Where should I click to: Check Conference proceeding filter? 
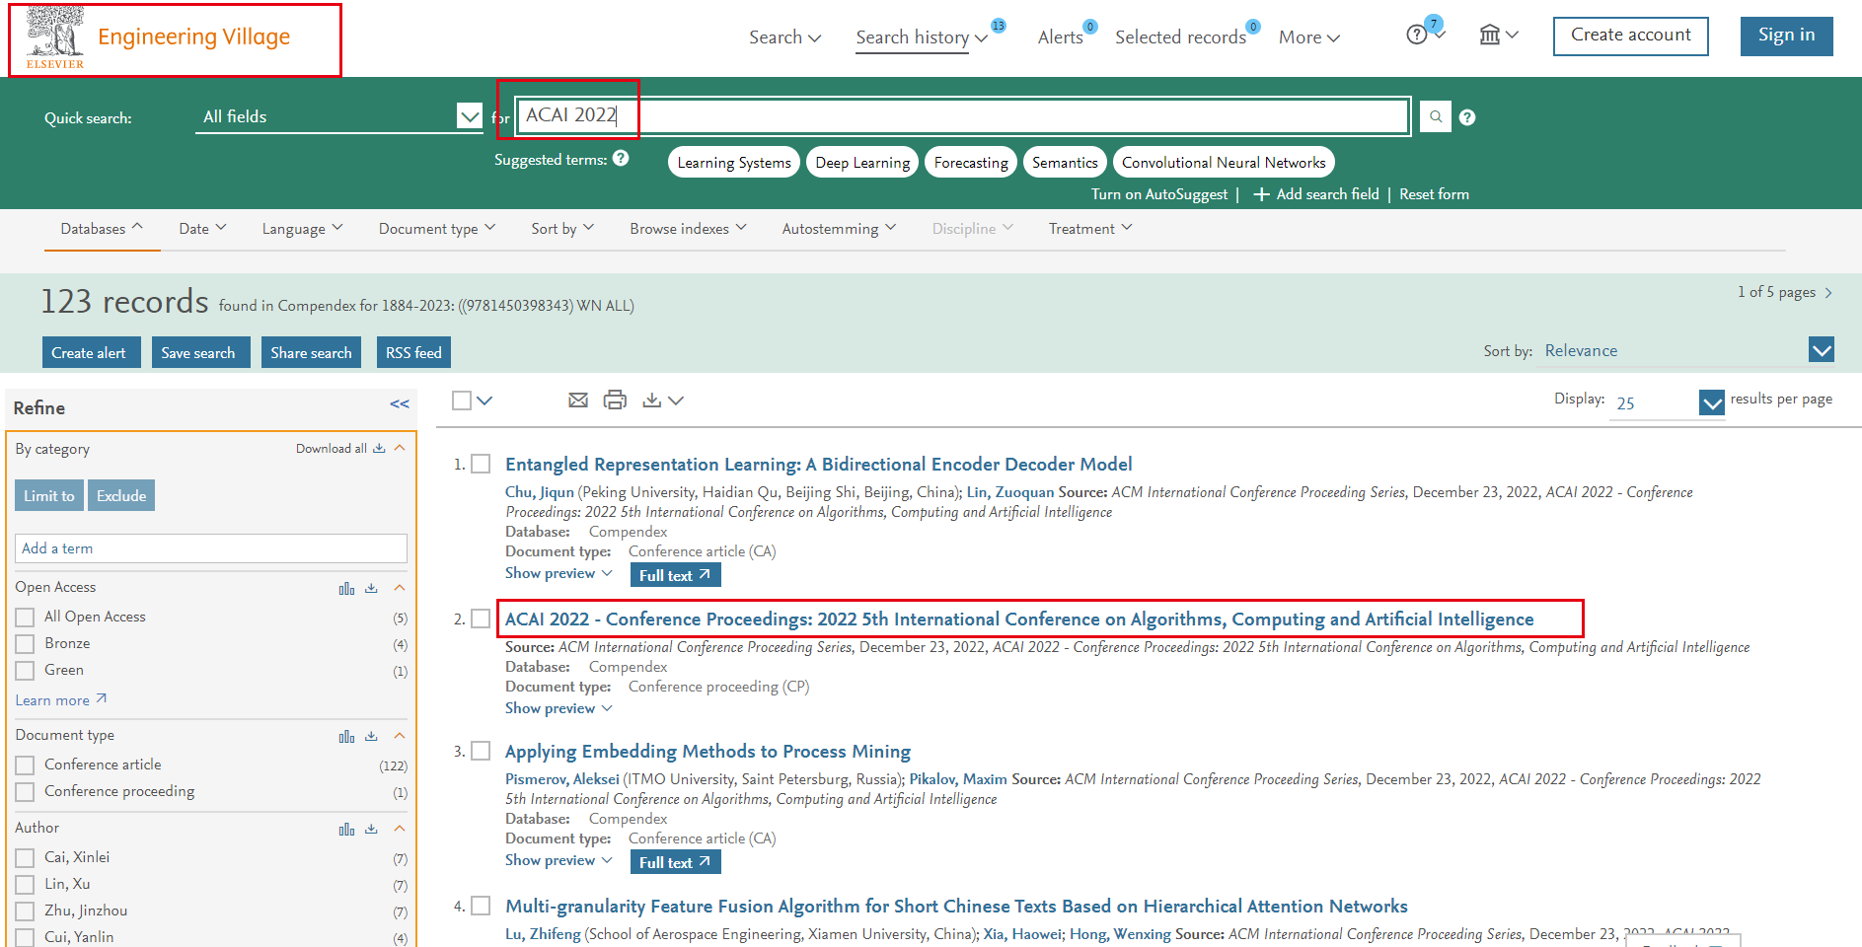(x=25, y=792)
